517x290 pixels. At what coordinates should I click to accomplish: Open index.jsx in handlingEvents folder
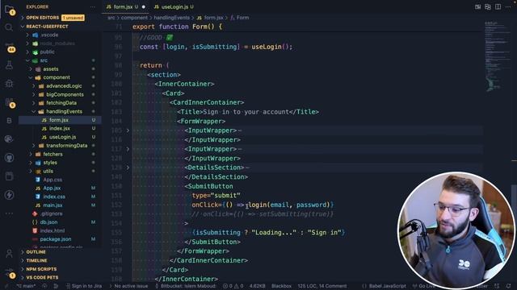pyautogui.click(x=59, y=129)
